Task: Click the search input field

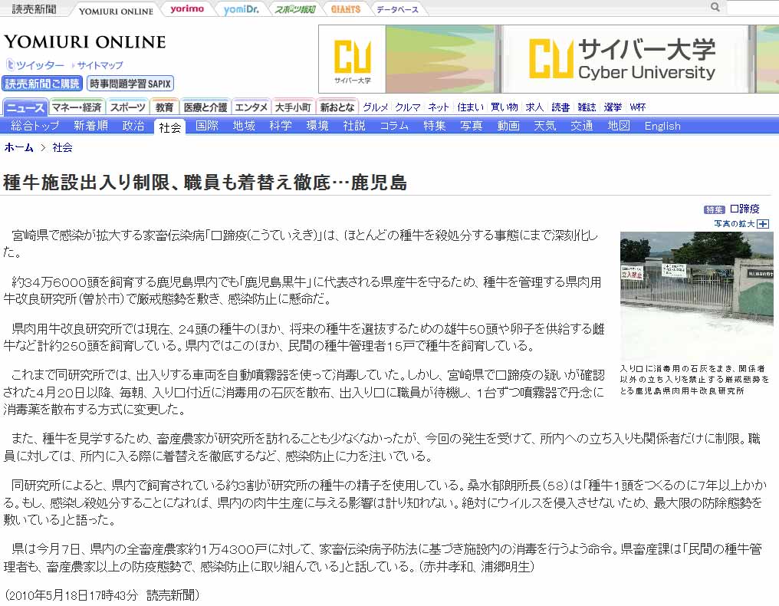Action: [x=751, y=8]
